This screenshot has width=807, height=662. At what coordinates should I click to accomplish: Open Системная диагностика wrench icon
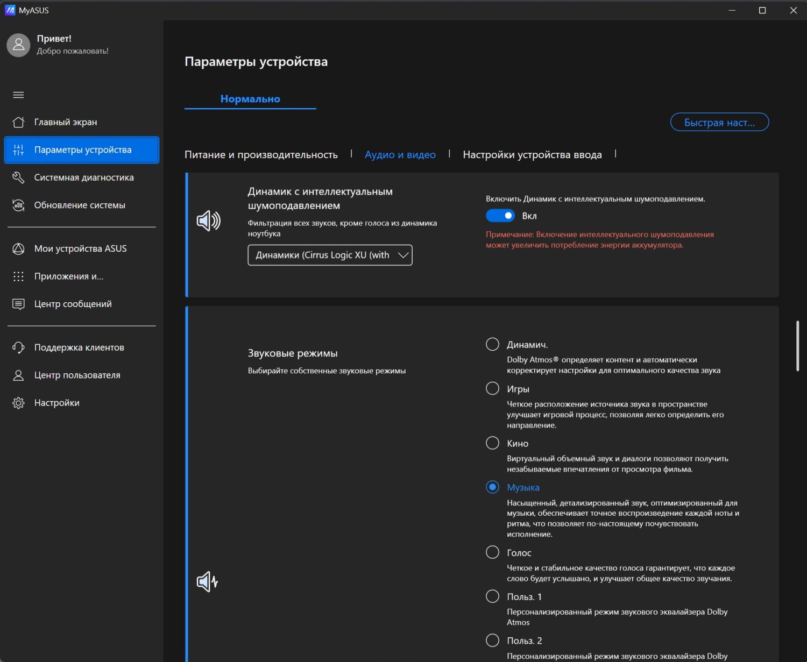pos(18,177)
